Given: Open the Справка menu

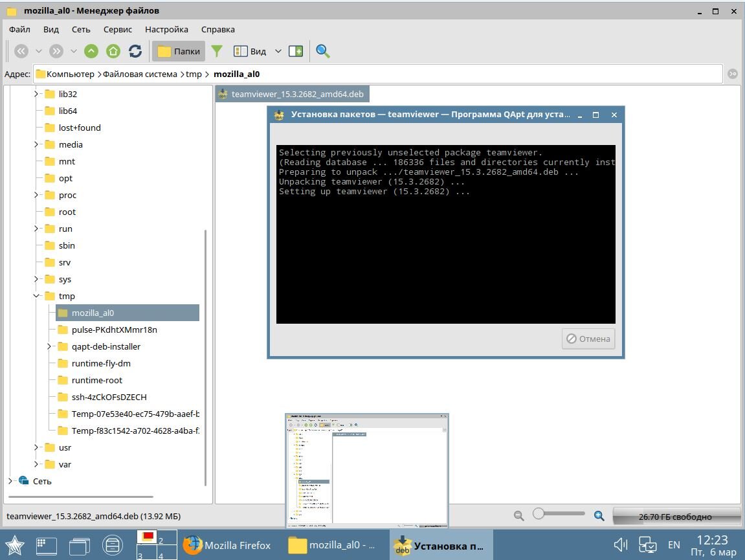Looking at the screenshot, I should click(x=217, y=30).
